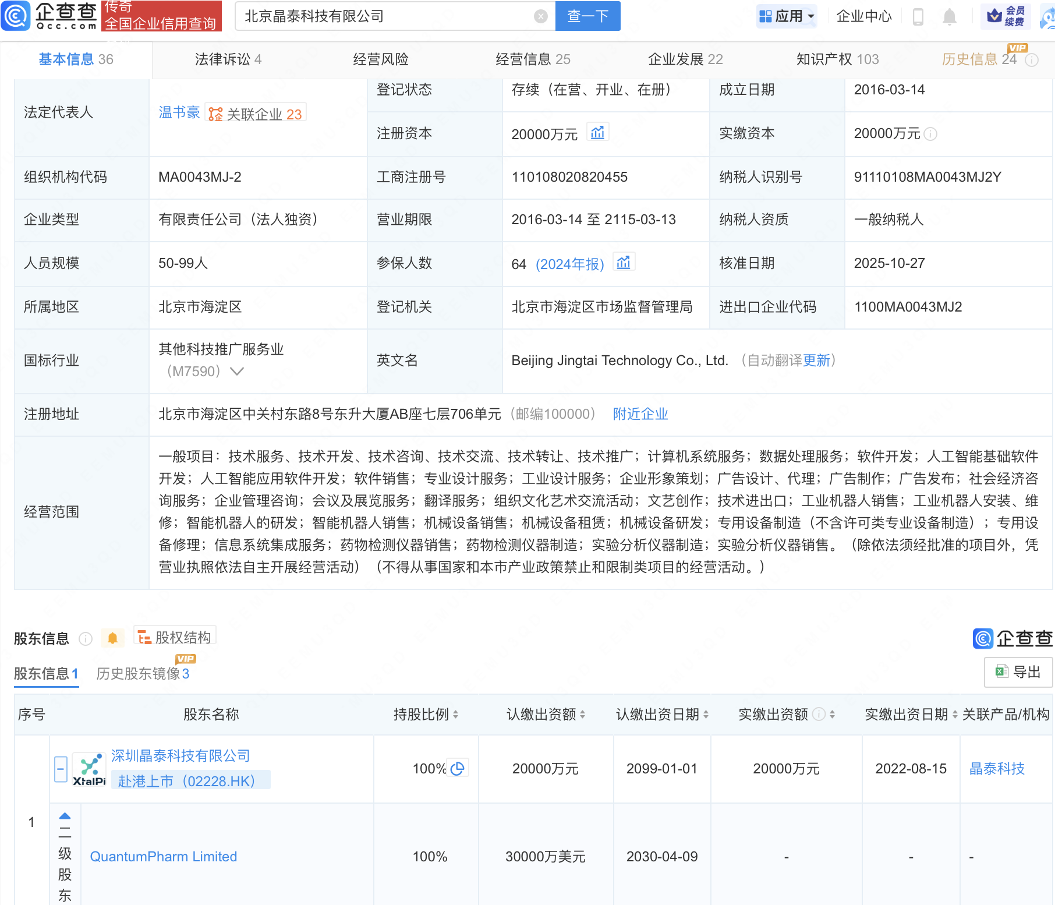The image size is (1055, 905).
Task: Open registered capital chart icon
Action: 597,133
